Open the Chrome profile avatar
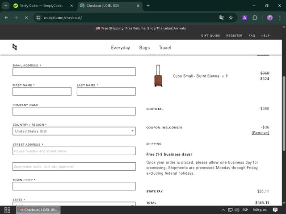 270,18
